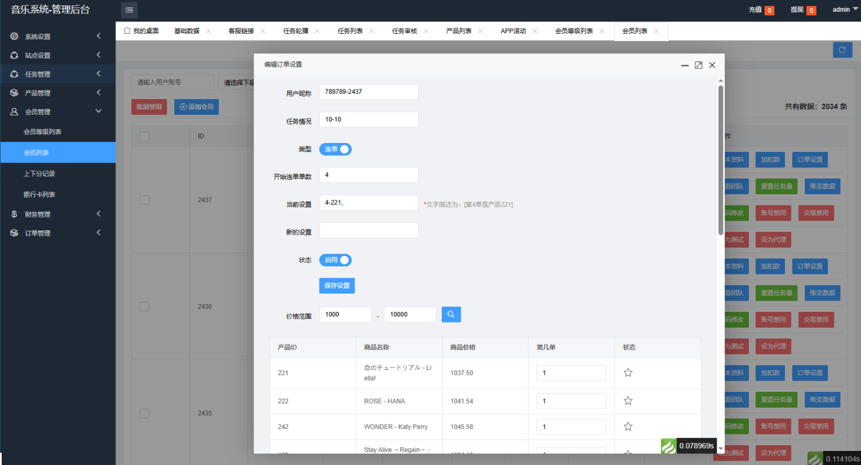Expand the 站点设置 sidebar chevron
Screen dimensions: 861x465
(x=99, y=55)
